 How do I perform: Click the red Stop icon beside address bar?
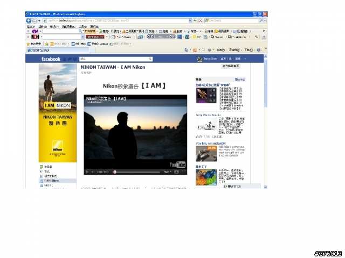(201, 20)
